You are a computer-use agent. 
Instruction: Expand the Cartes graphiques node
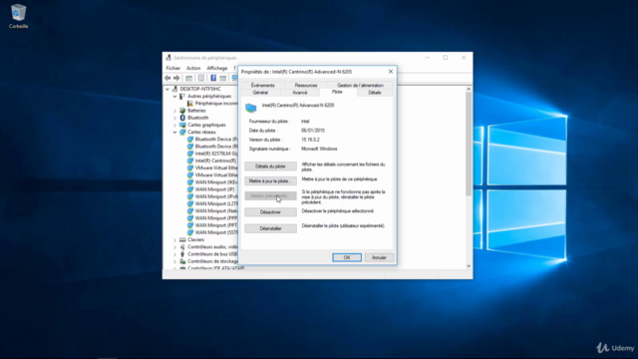[174, 125]
